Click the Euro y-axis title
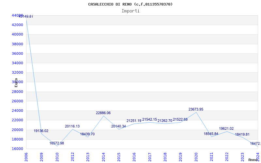This screenshot has width=261, height=163. [x=16, y=82]
